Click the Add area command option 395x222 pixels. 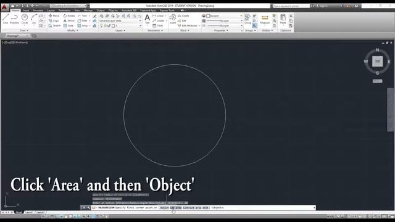175,208
